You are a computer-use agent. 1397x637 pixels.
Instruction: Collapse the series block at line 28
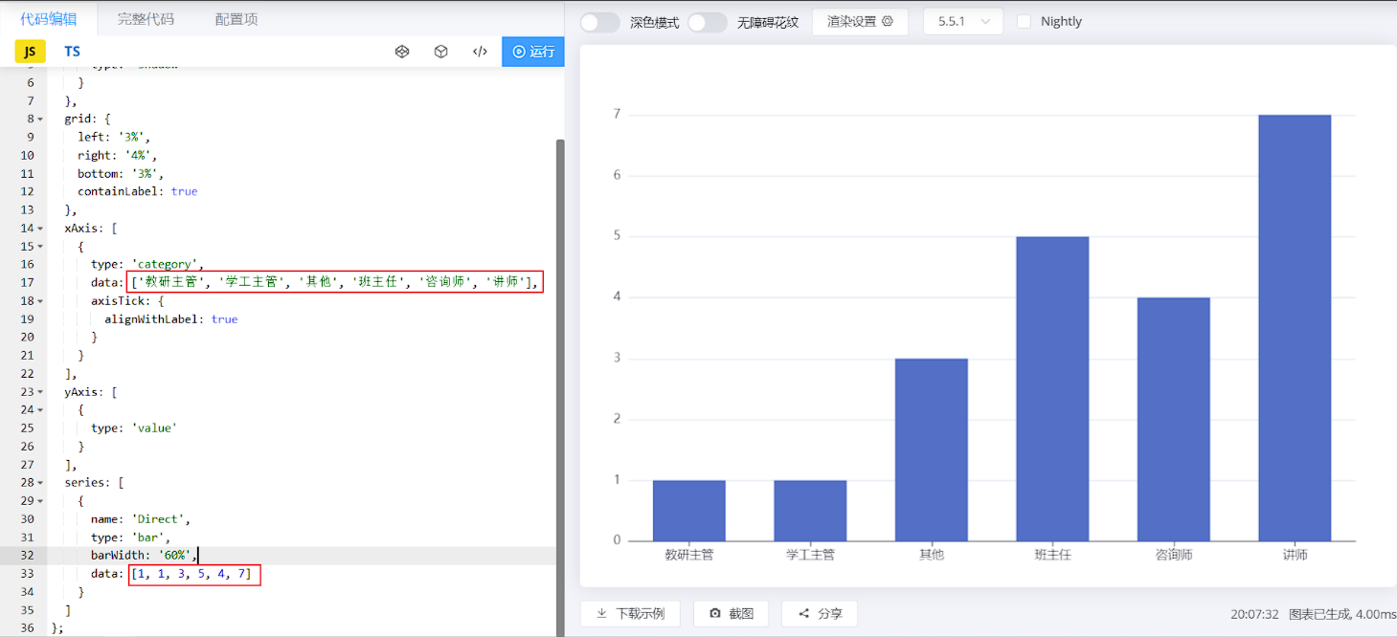[x=40, y=482]
